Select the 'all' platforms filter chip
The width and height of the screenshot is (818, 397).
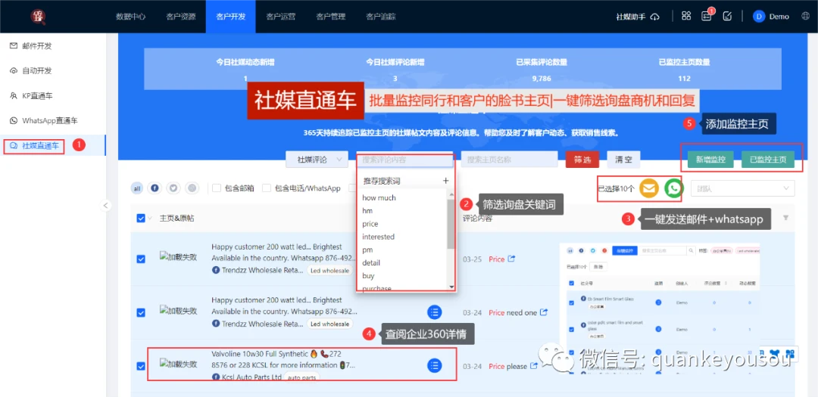(137, 188)
